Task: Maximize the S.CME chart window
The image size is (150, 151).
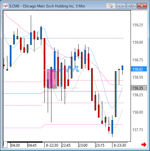Action: coord(131,6)
